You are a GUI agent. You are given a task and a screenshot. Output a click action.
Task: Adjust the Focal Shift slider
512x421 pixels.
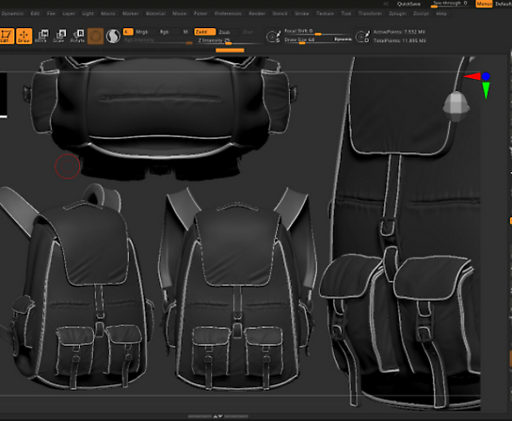[x=317, y=32]
